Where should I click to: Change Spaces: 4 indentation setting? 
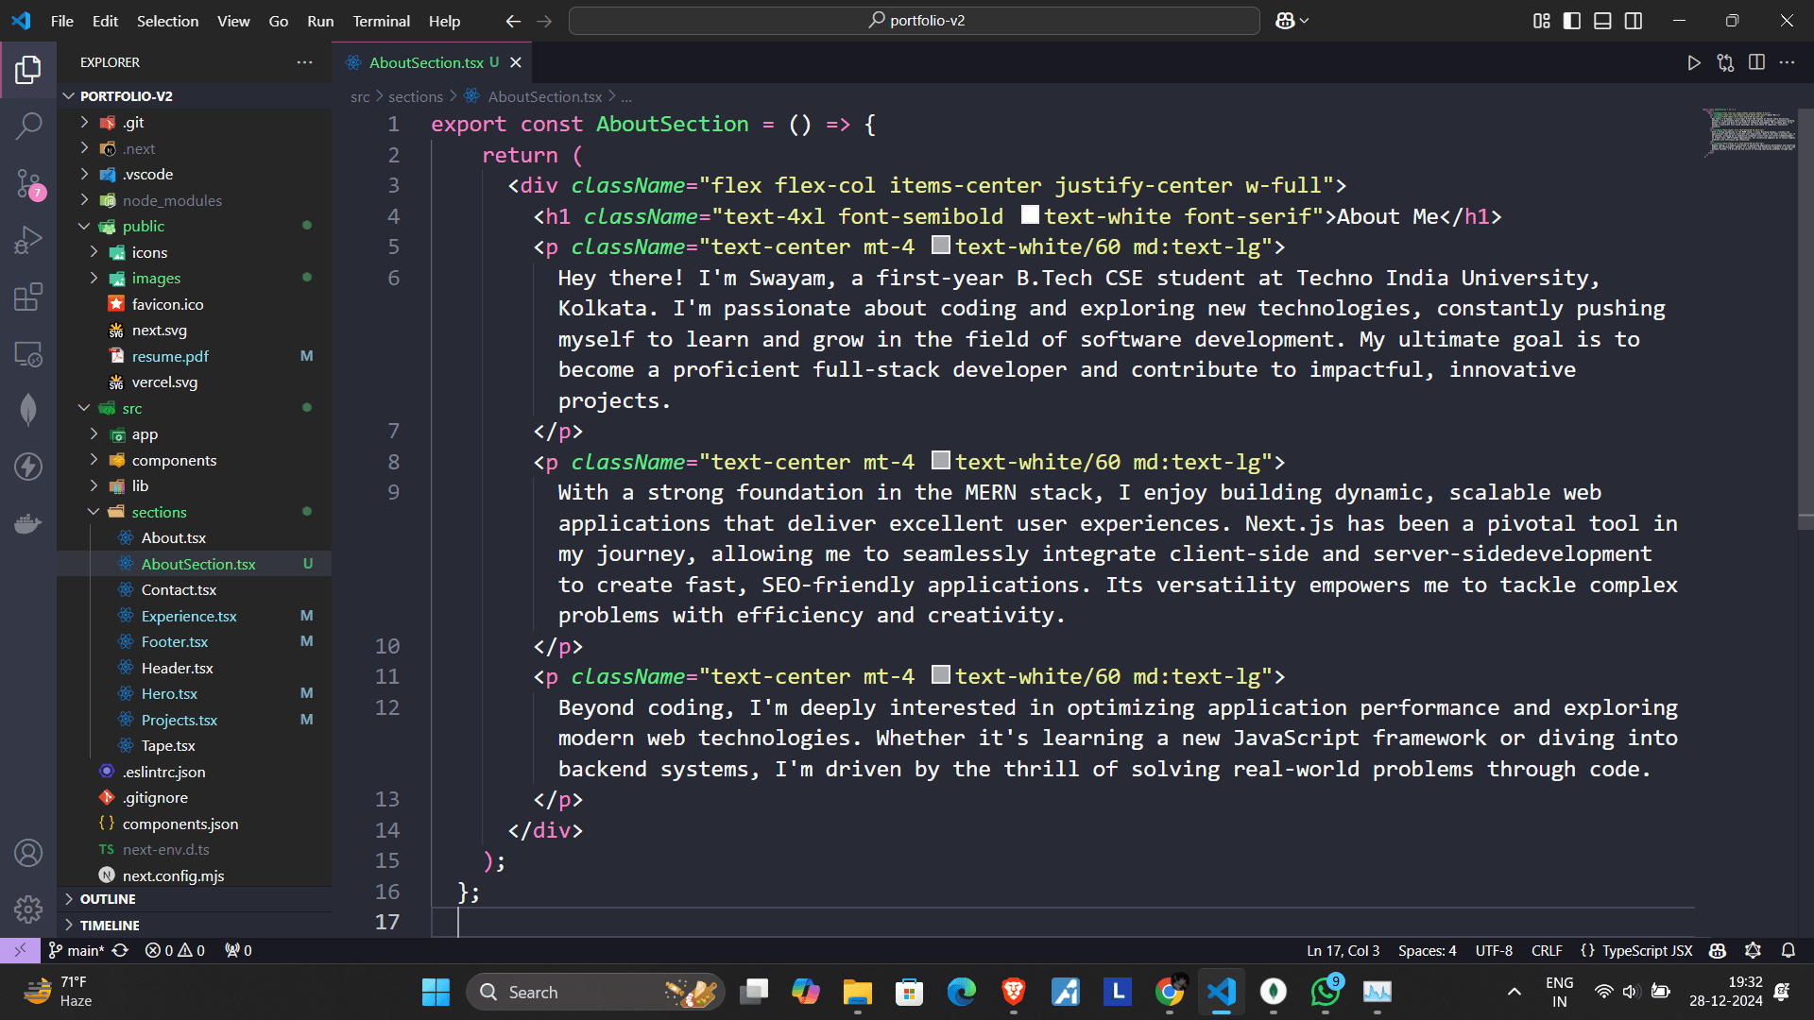point(1427,950)
